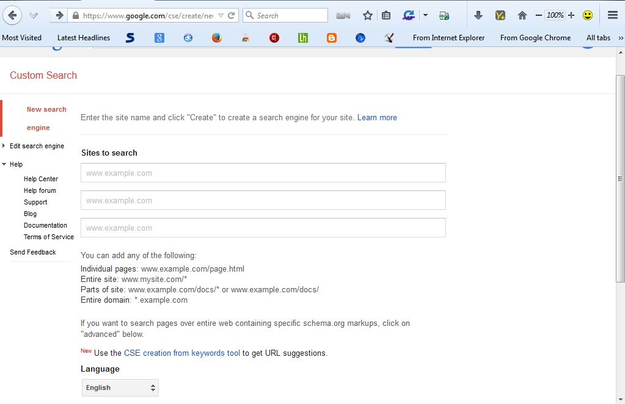
Task: Open the Support link
Action: (x=35, y=202)
